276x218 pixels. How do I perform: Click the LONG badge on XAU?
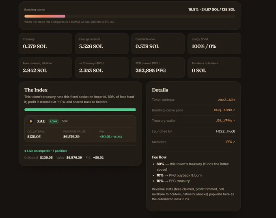[54, 121]
